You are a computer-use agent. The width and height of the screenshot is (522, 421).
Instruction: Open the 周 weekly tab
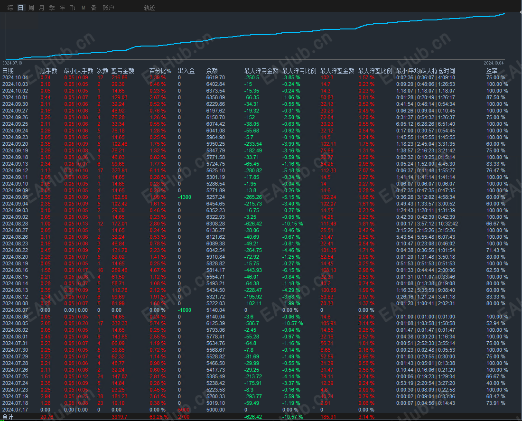[31, 8]
